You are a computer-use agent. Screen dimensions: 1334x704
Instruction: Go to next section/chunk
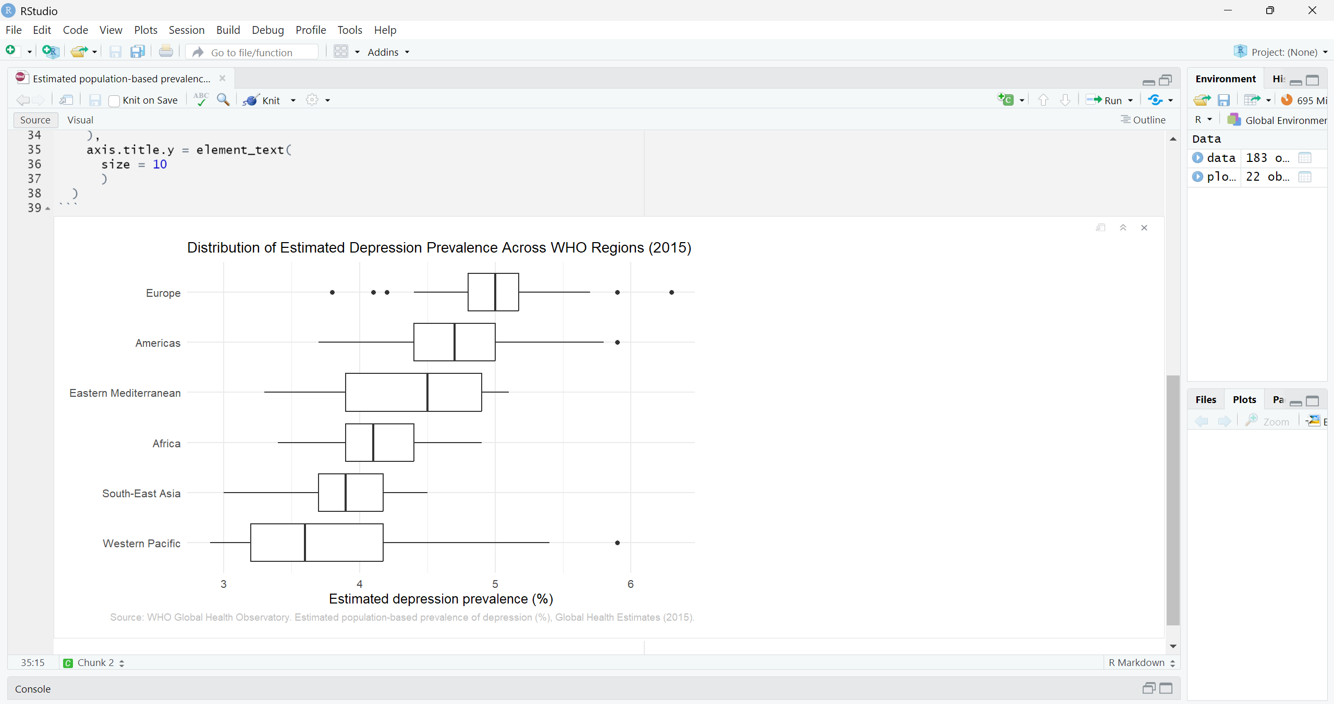1065,100
